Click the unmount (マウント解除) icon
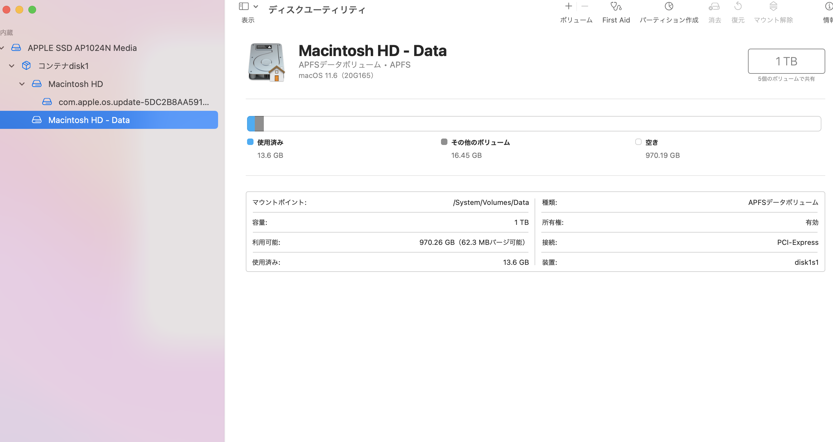 (773, 6)
